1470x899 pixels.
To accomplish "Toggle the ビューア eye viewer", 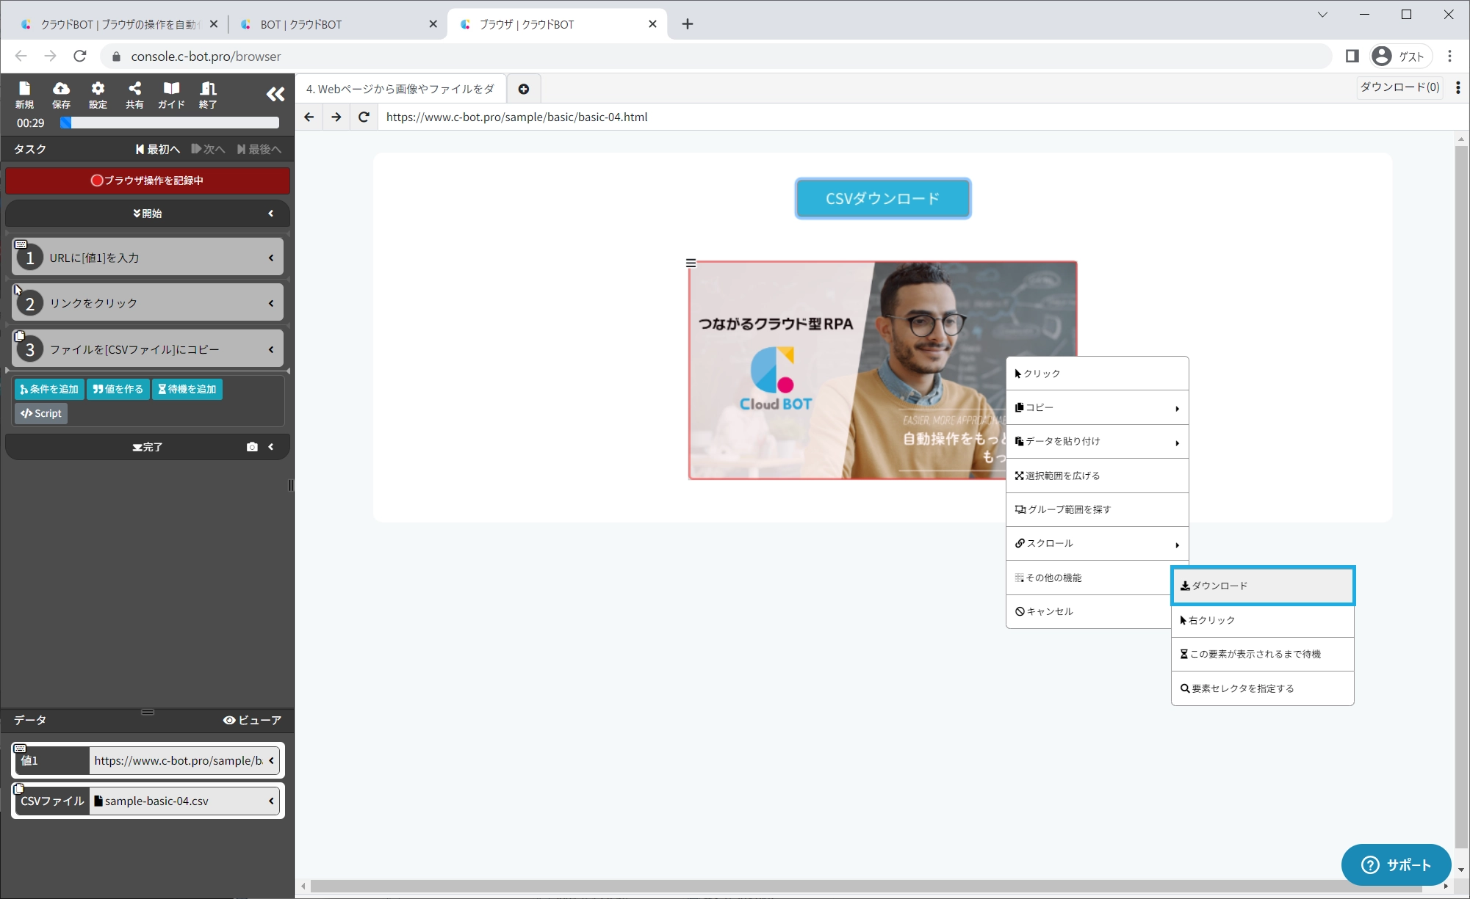I will pyautogui.click(x=252, y=720).
